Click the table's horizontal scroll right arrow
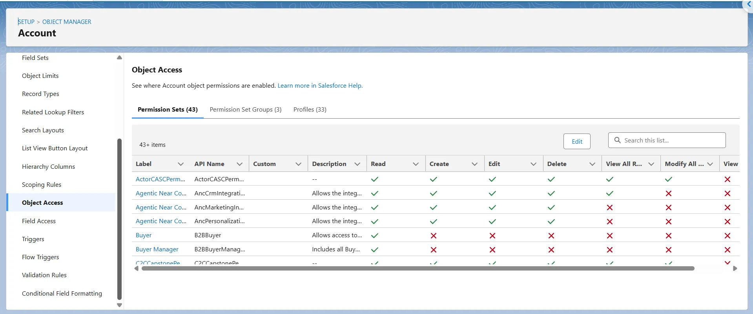This screenshot has width=753, height=314. tap(735, 269)
